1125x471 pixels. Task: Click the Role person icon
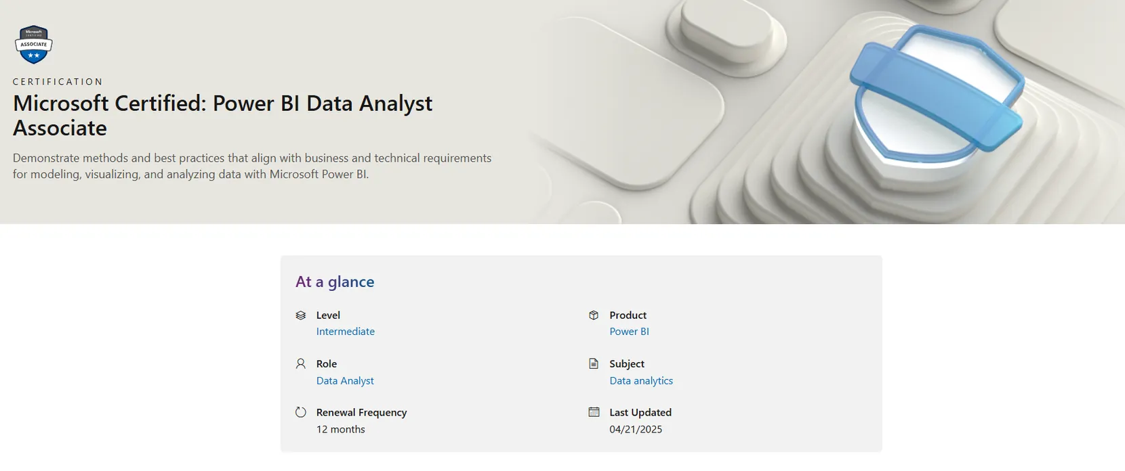coord(301,364)
